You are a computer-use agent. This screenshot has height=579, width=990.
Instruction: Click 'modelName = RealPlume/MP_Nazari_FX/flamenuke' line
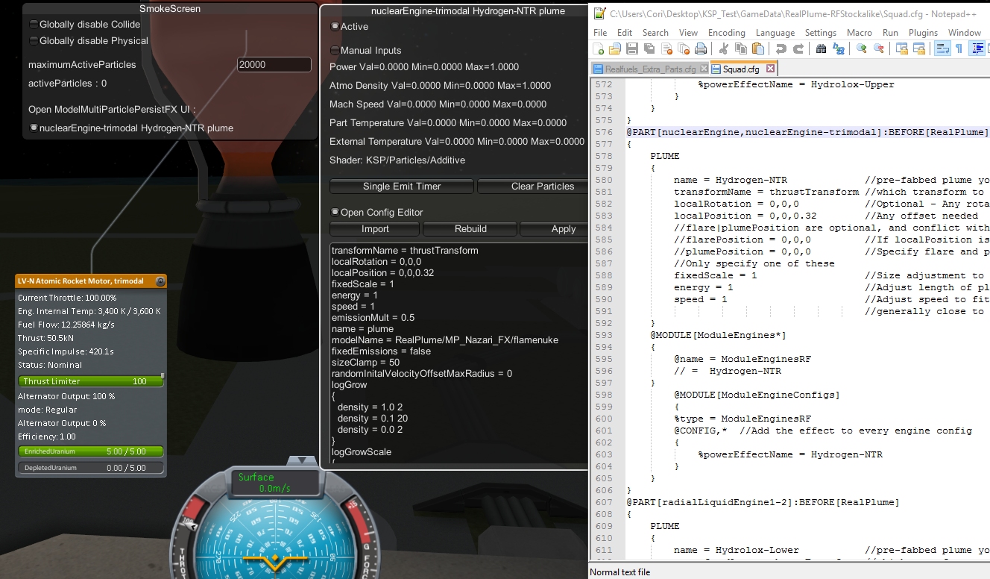point(445,340)
